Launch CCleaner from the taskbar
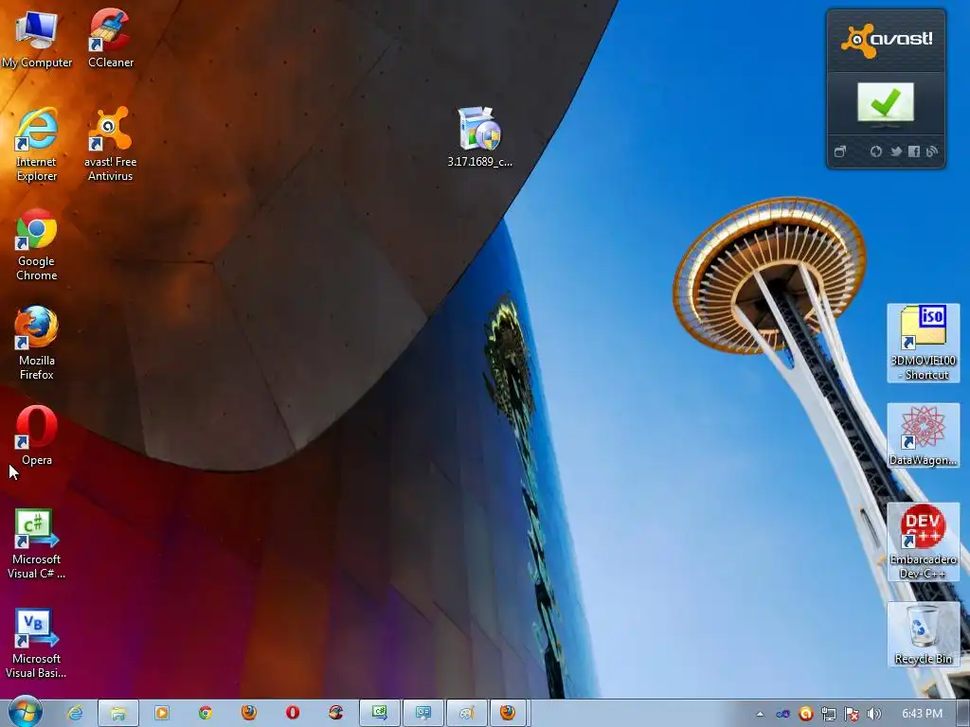 pyautogui.click(x=336, y=713)
